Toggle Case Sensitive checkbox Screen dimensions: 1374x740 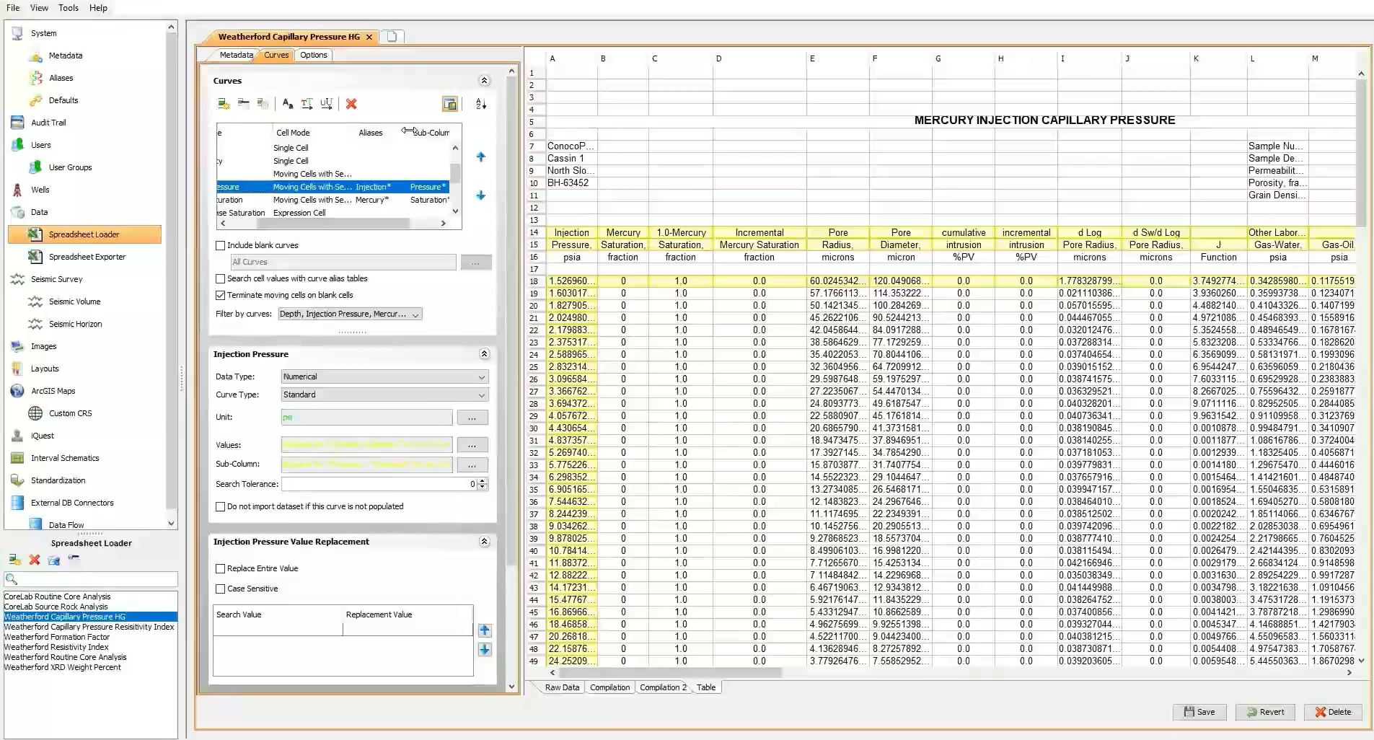pos(221,589)
